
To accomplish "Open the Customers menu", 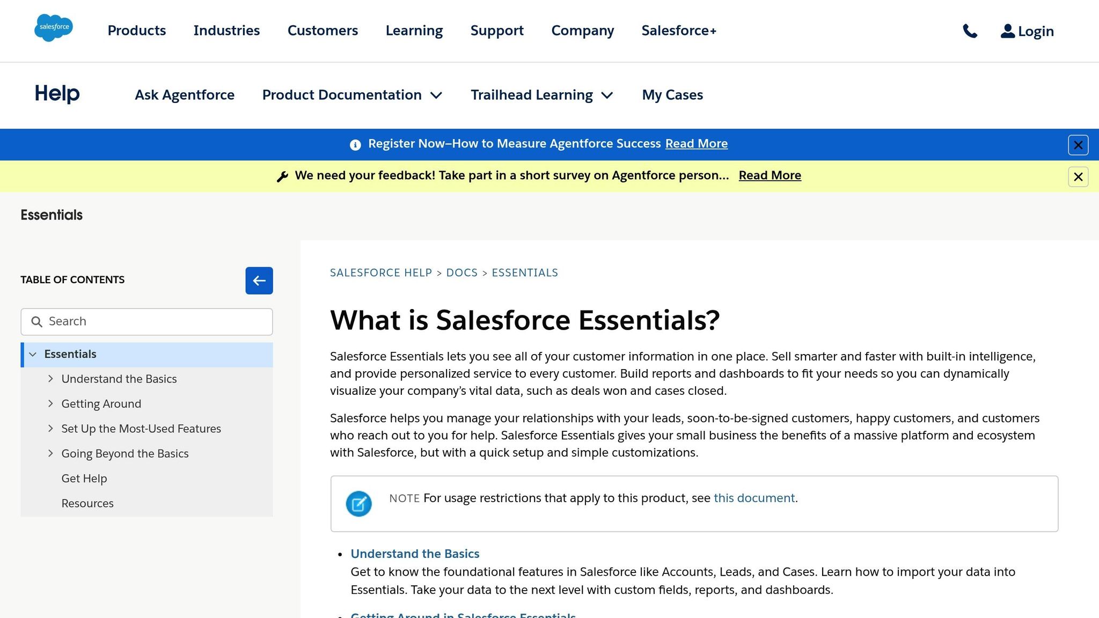I will coord(323,31).
